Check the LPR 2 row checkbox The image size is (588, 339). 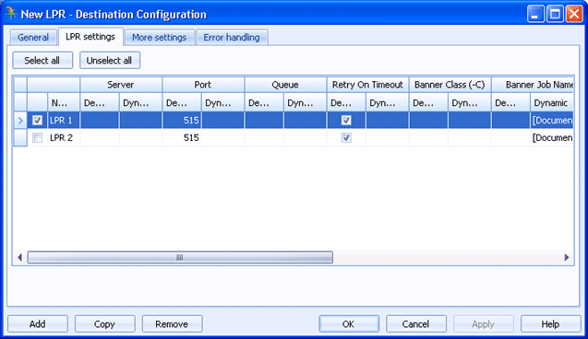37,137
